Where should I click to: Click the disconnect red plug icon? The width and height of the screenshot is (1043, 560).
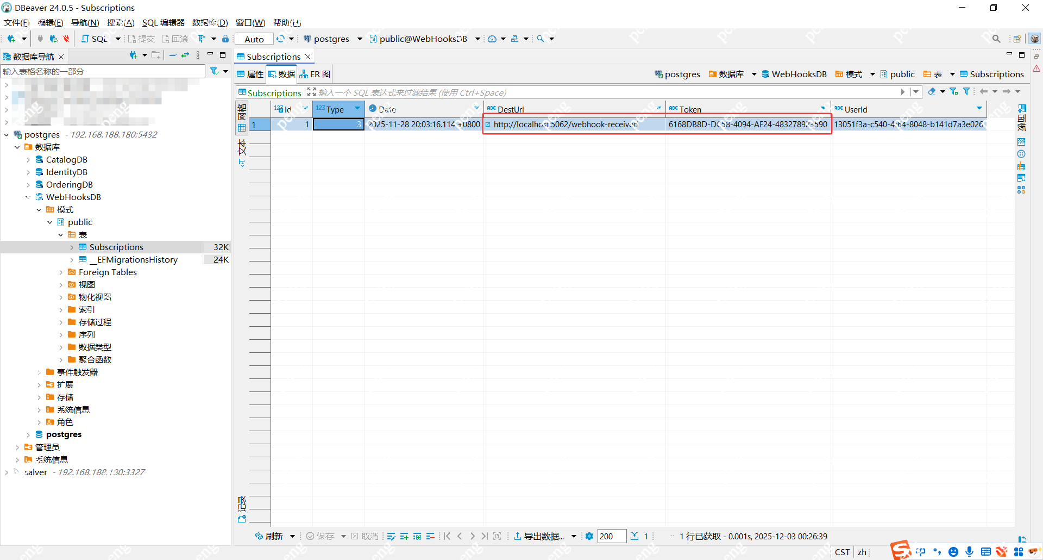(x=66, y=39)
